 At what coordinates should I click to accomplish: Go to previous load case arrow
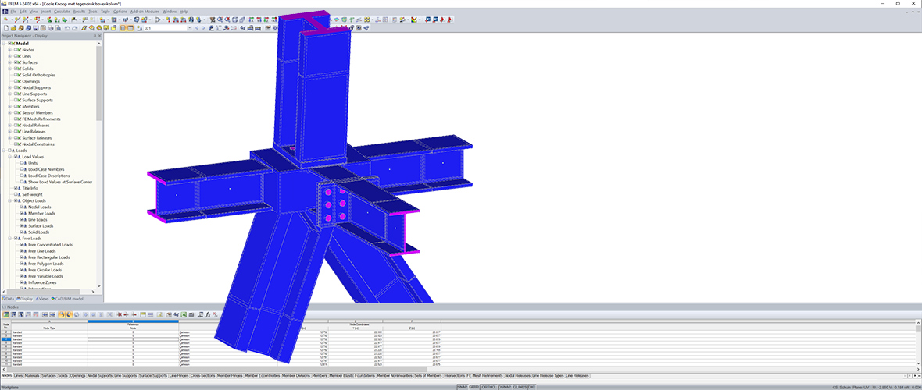(x=197, y=27)
